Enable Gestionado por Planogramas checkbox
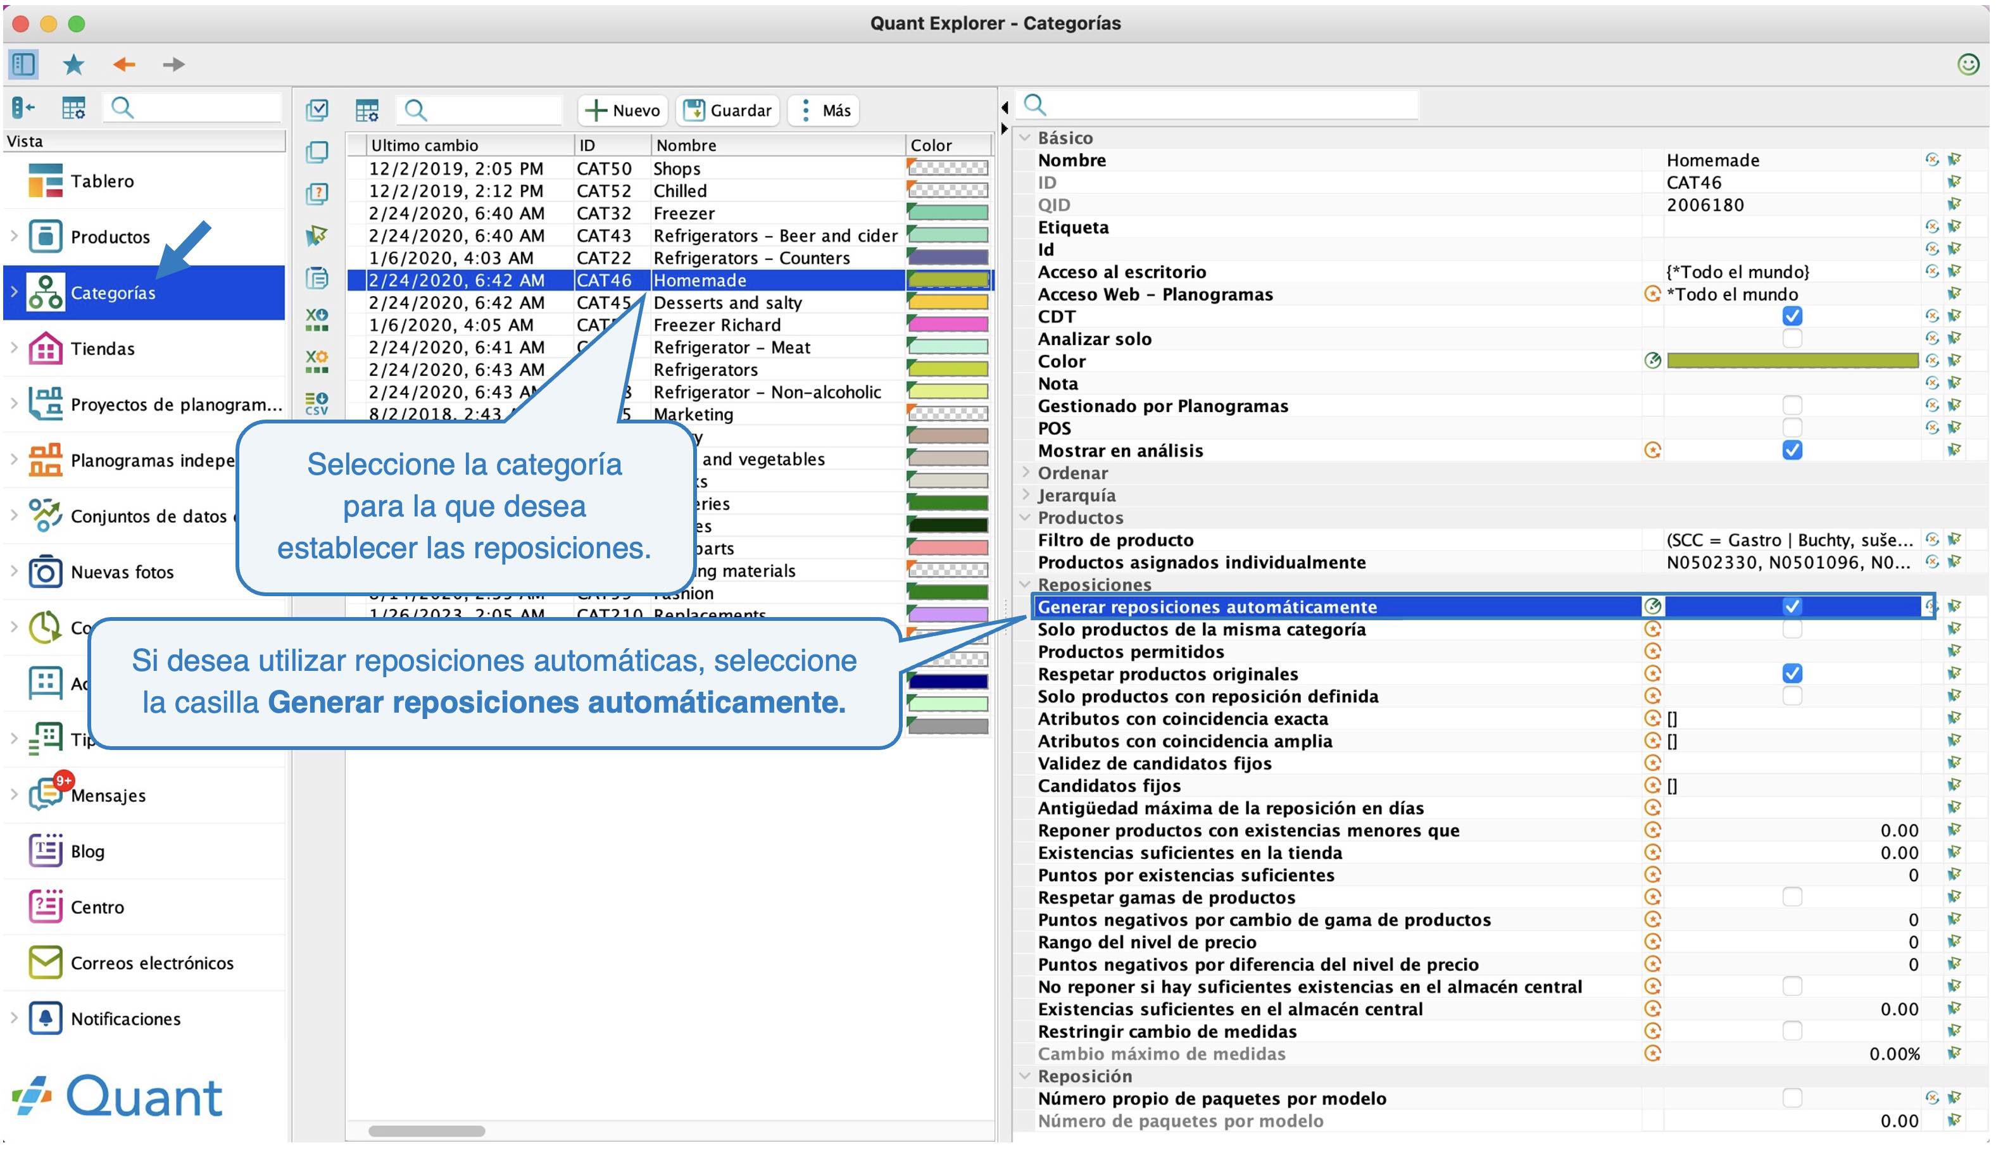1996x1150 pixels. (1792, 406)
